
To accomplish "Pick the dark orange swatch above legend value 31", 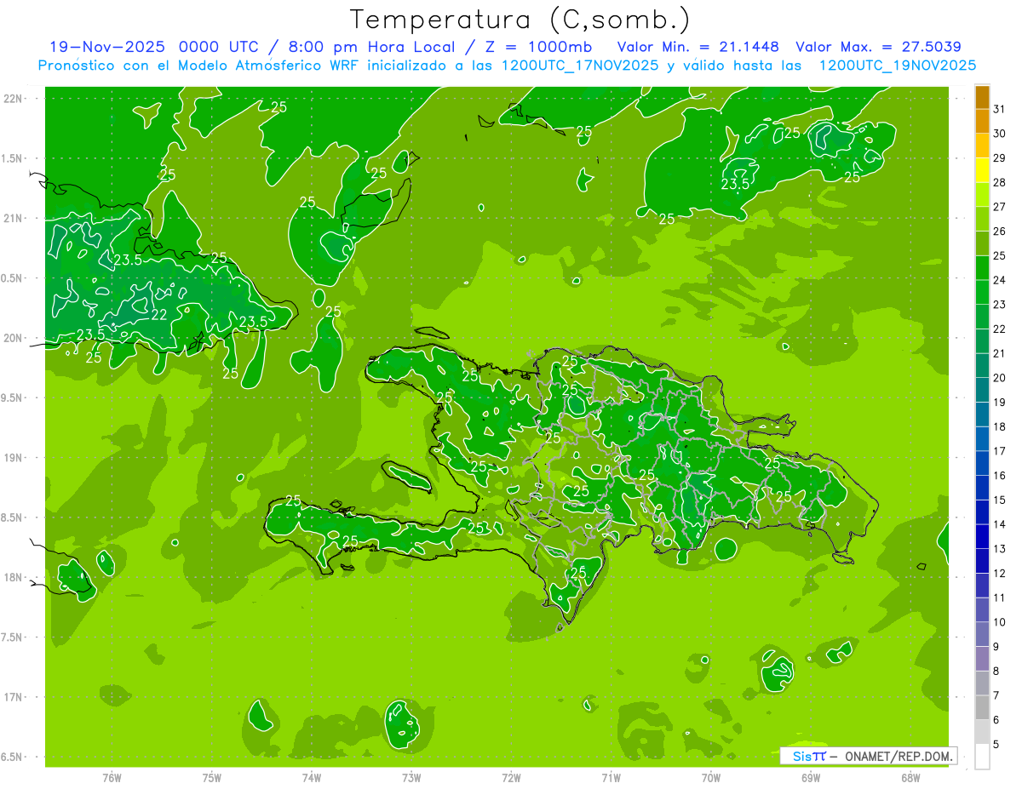I will tap(982, 98).
